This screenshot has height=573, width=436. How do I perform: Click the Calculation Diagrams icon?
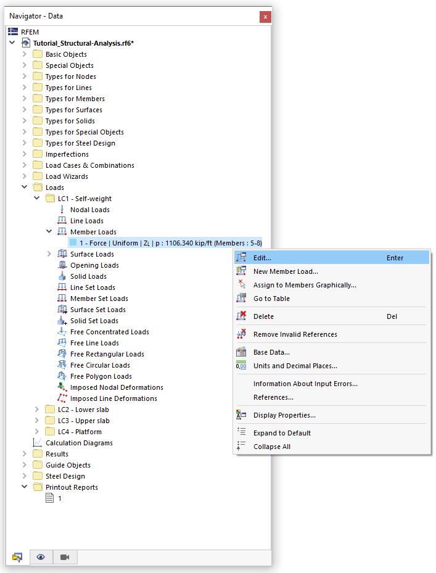[x=37, y=442]
